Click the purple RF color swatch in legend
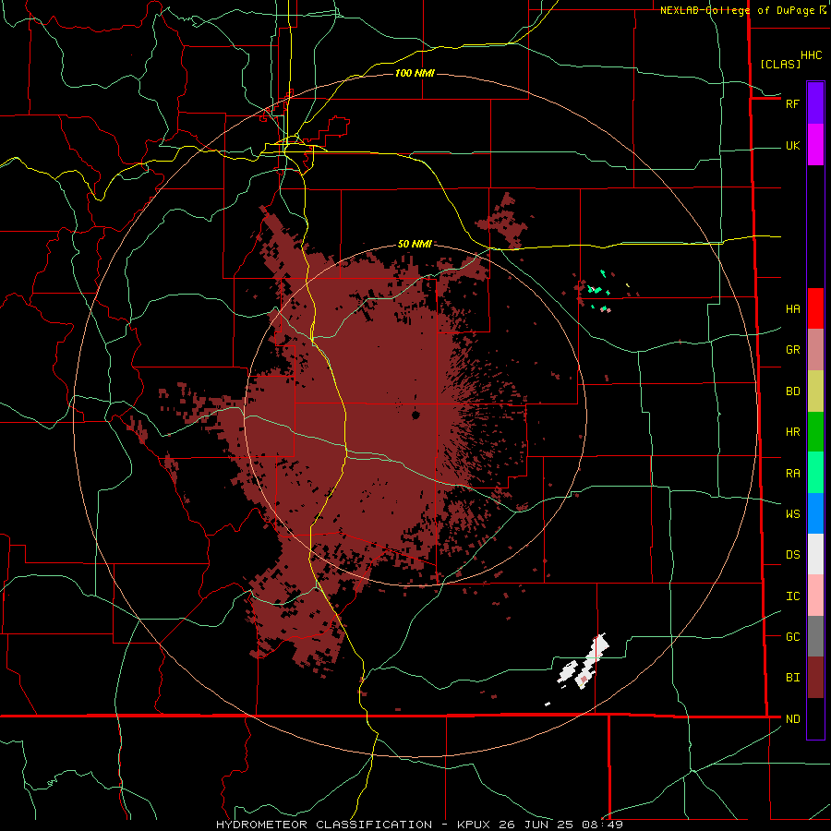The width and height of the screenshot is (831, 831). [x=815, y=103]
